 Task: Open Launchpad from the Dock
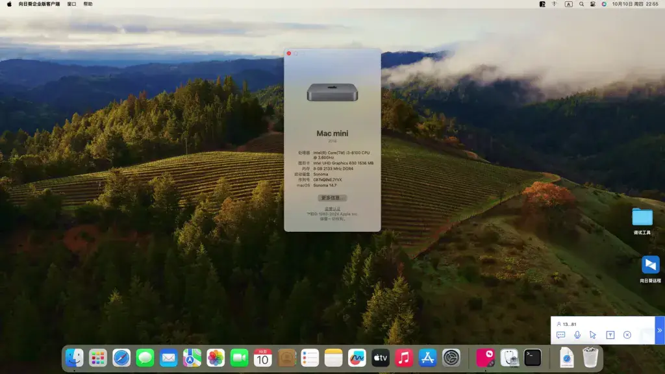pos(98,358)
